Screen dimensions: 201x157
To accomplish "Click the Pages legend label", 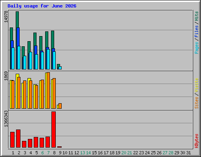I will [197, 48].
